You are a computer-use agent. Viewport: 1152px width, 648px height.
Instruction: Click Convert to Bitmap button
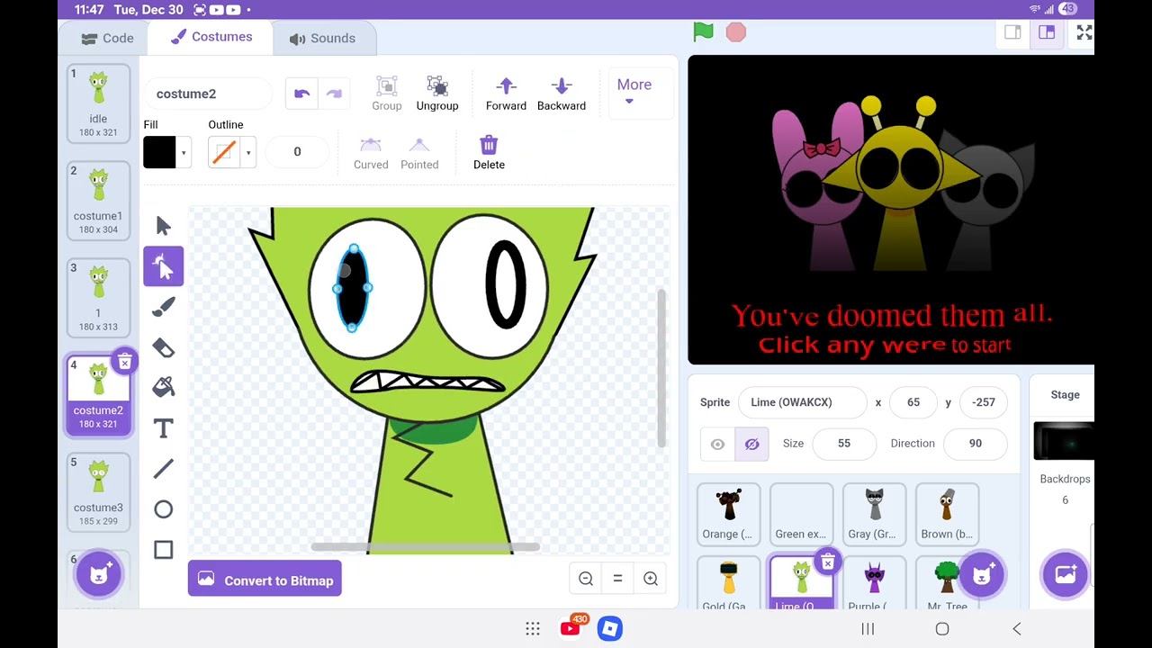[x=265, y=580]
